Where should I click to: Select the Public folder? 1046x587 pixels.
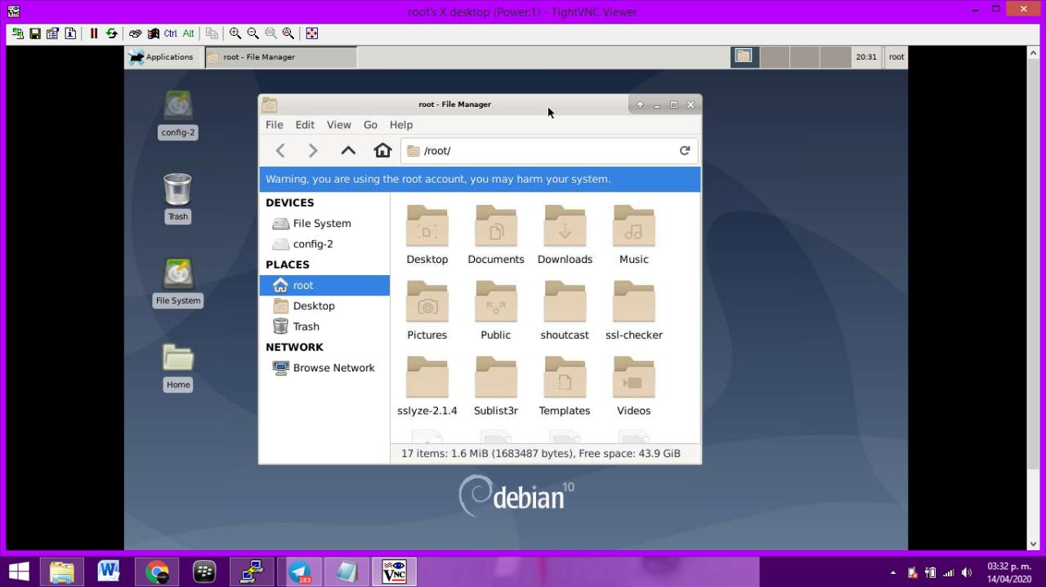click(x=496, y=310)
